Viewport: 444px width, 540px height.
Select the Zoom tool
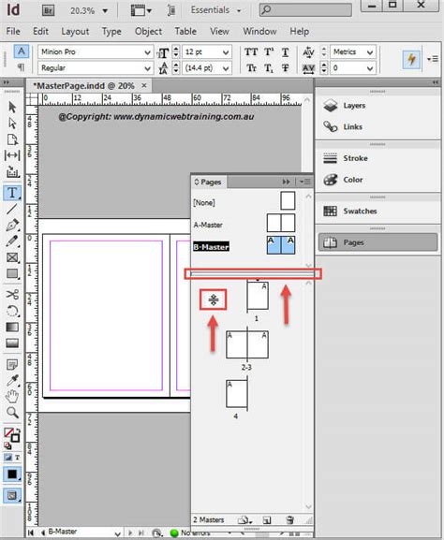click(12, 412)
